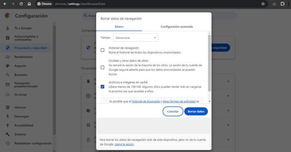Screen dimensions: 291x152
Task: Click the Chrome logo next to Configuración
Action: [7, 15]
